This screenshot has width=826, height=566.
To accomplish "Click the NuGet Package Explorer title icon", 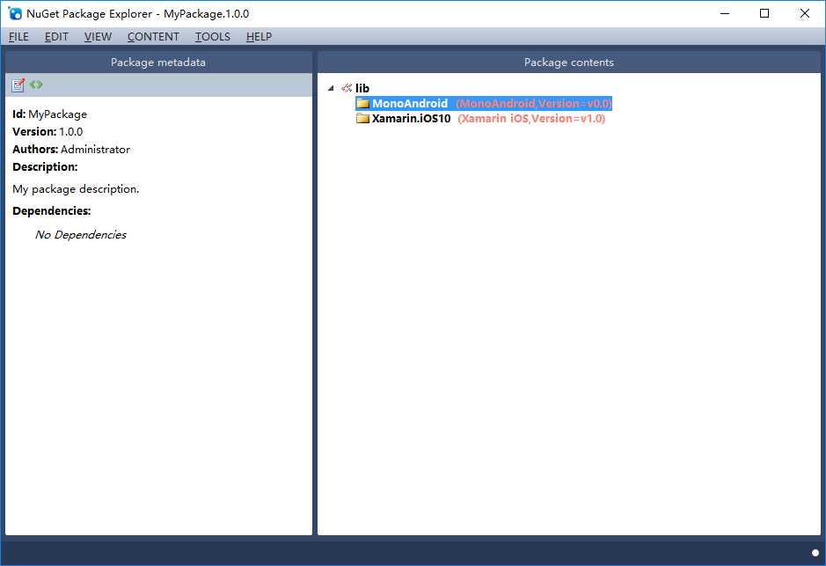I will tap(15, 13).
